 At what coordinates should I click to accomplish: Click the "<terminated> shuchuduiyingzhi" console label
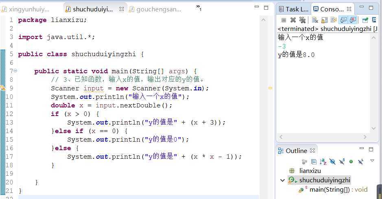327,29
